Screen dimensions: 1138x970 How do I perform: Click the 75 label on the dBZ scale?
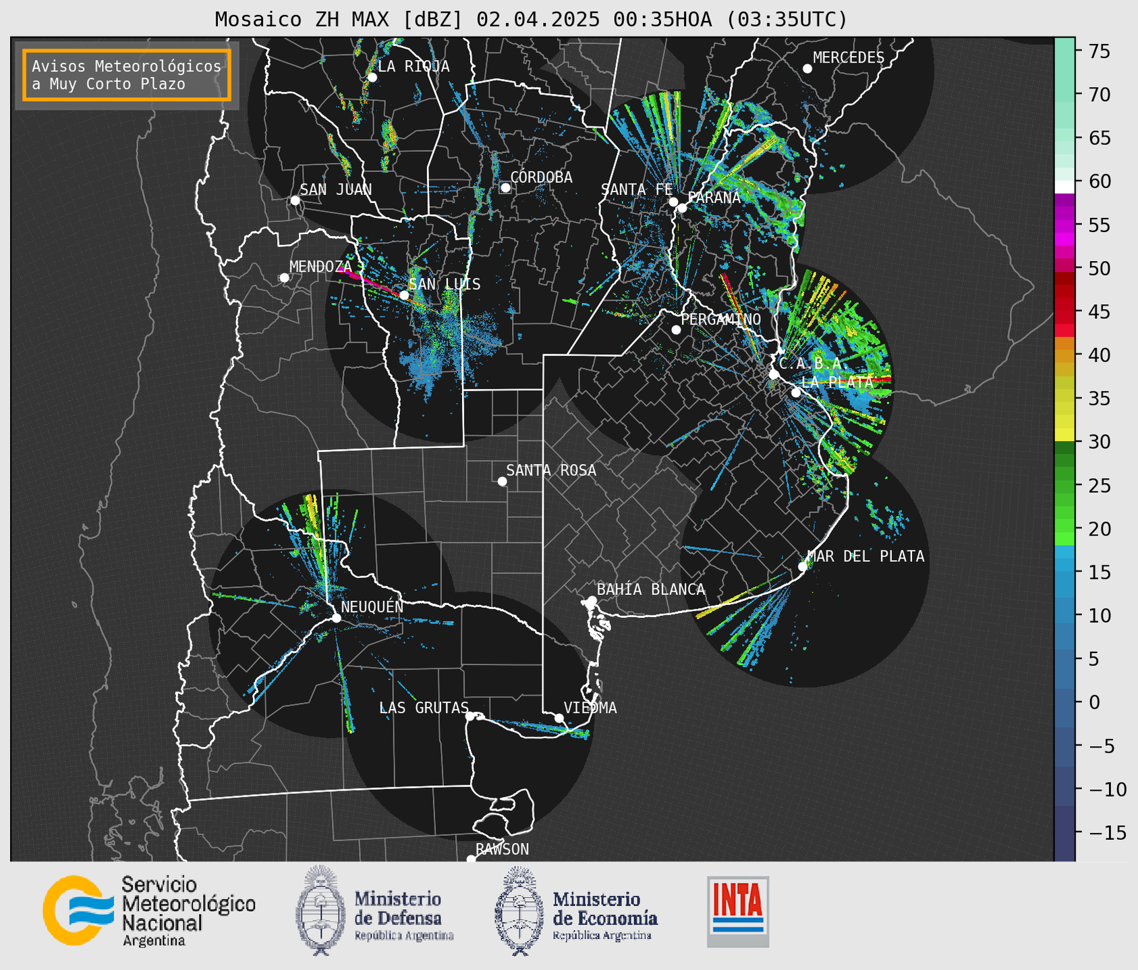coord(1101,51)
